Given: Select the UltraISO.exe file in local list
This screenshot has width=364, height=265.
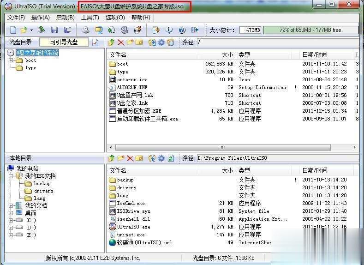Looking at the screenshot, I should coord(133,227).
